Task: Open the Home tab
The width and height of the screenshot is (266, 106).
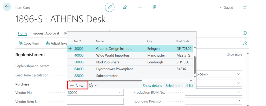Action: pos(23,33)
